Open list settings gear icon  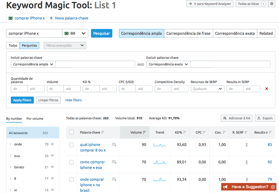pyautogui.click(x=272, y=4)
